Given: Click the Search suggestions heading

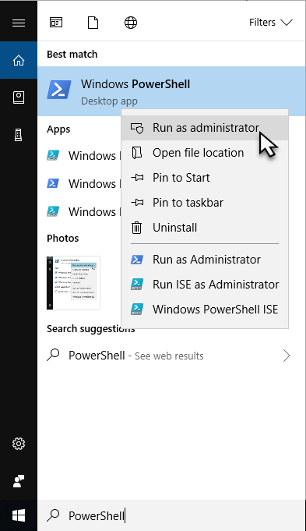Looking at the screenshot, I should tap(90, 329).
